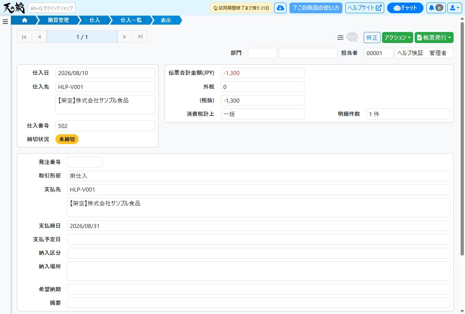Screen dimensions: 465x314
Task: Click 仕入番号 field 502
Action: coord(105,126)
